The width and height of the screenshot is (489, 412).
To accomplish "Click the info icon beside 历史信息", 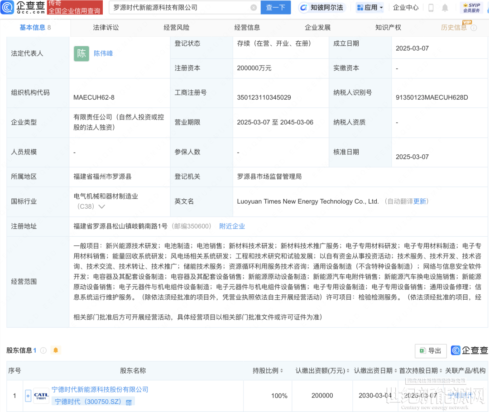I will point(474,28).
